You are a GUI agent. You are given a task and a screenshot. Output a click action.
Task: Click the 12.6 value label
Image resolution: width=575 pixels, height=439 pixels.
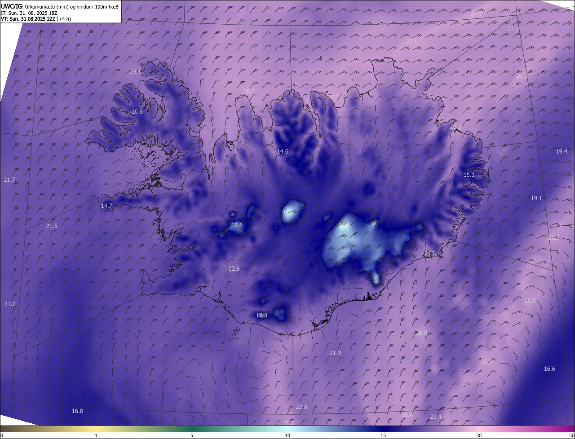click(237, 225)
